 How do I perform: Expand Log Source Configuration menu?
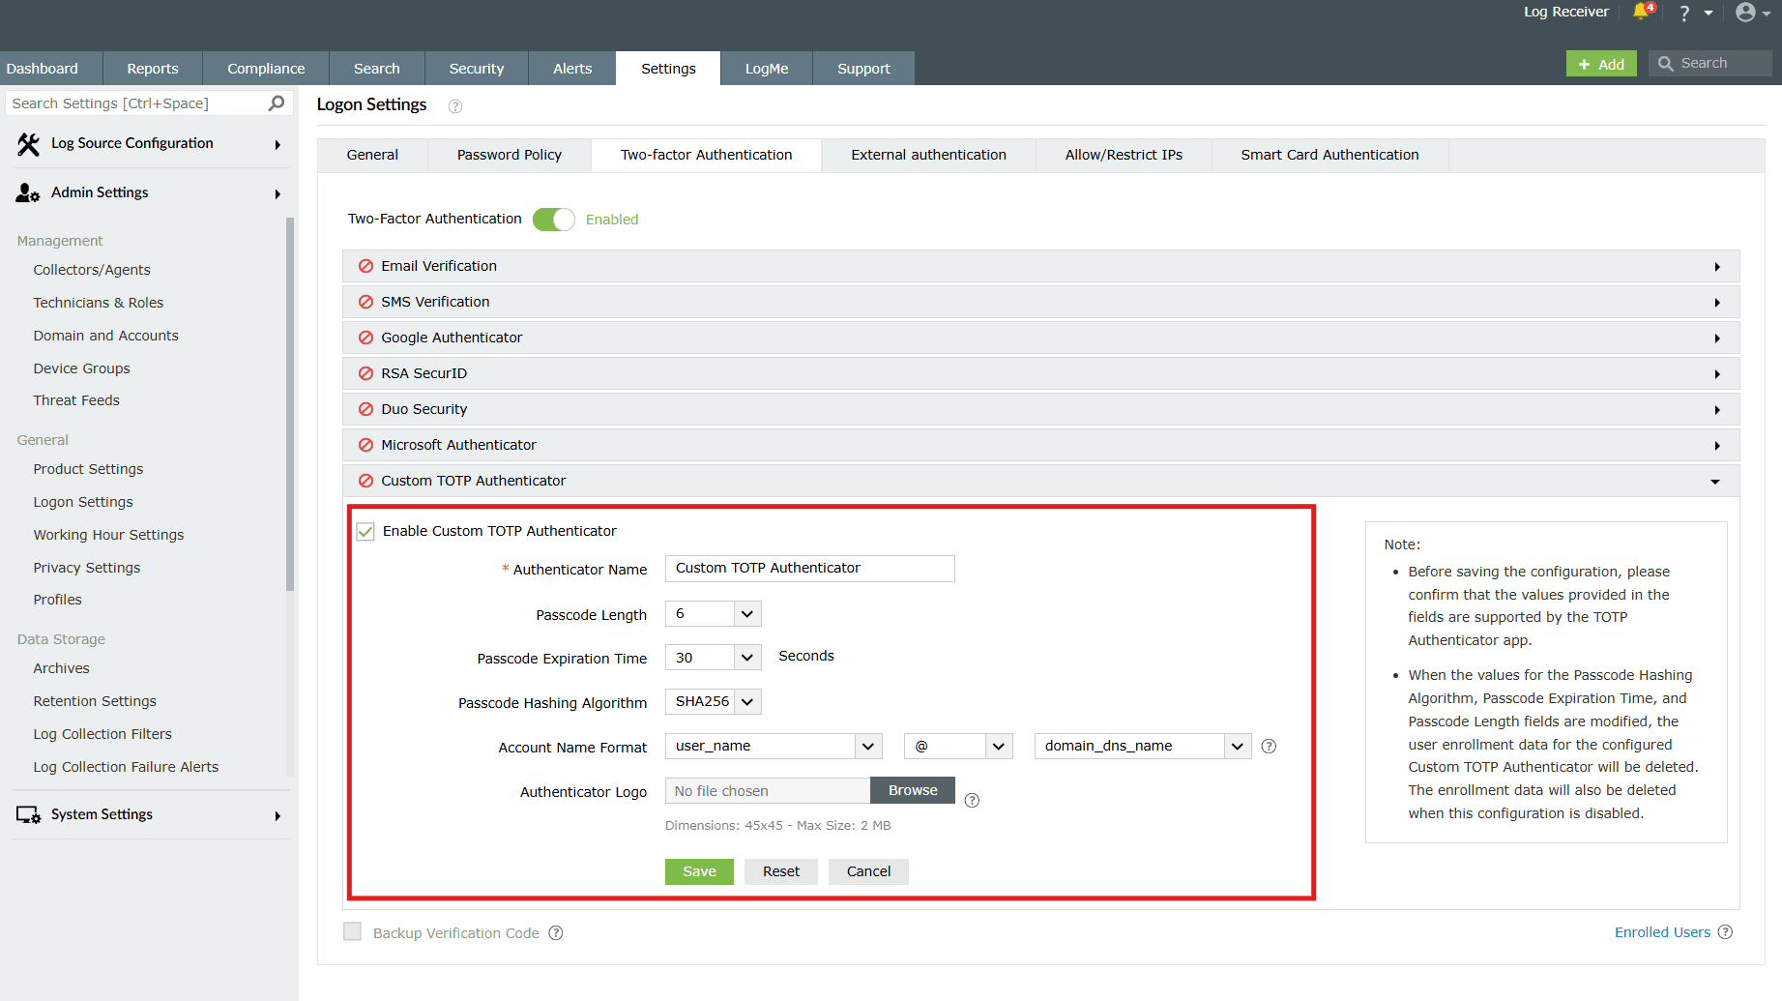(278, 145)
